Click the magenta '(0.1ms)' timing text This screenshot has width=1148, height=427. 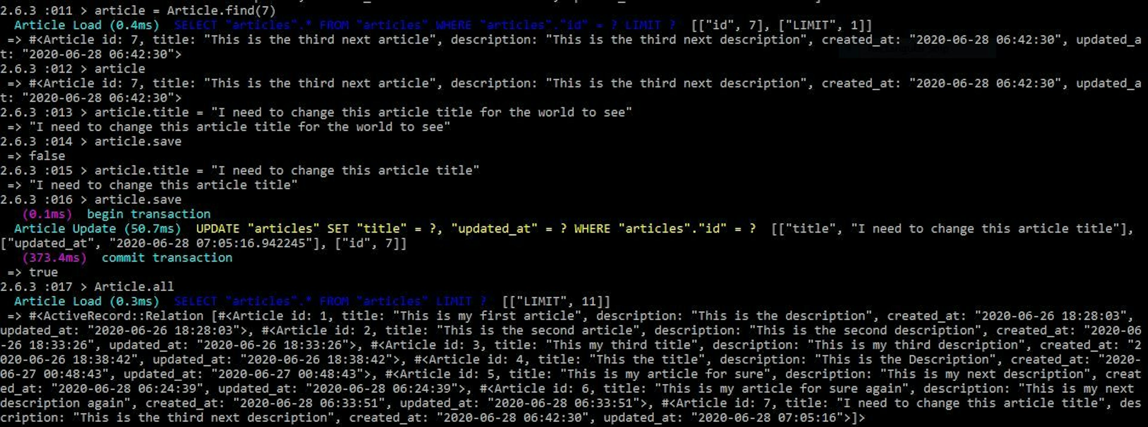tap(47, 214)
